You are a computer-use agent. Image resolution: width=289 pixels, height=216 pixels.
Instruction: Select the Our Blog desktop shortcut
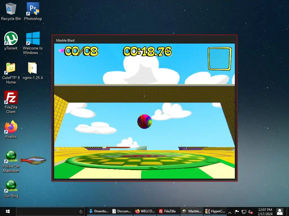(11, 189)
